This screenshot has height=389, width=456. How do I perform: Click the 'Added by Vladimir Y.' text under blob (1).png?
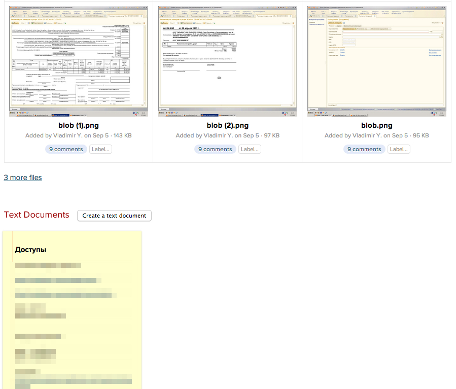click(x=53, y=135)
